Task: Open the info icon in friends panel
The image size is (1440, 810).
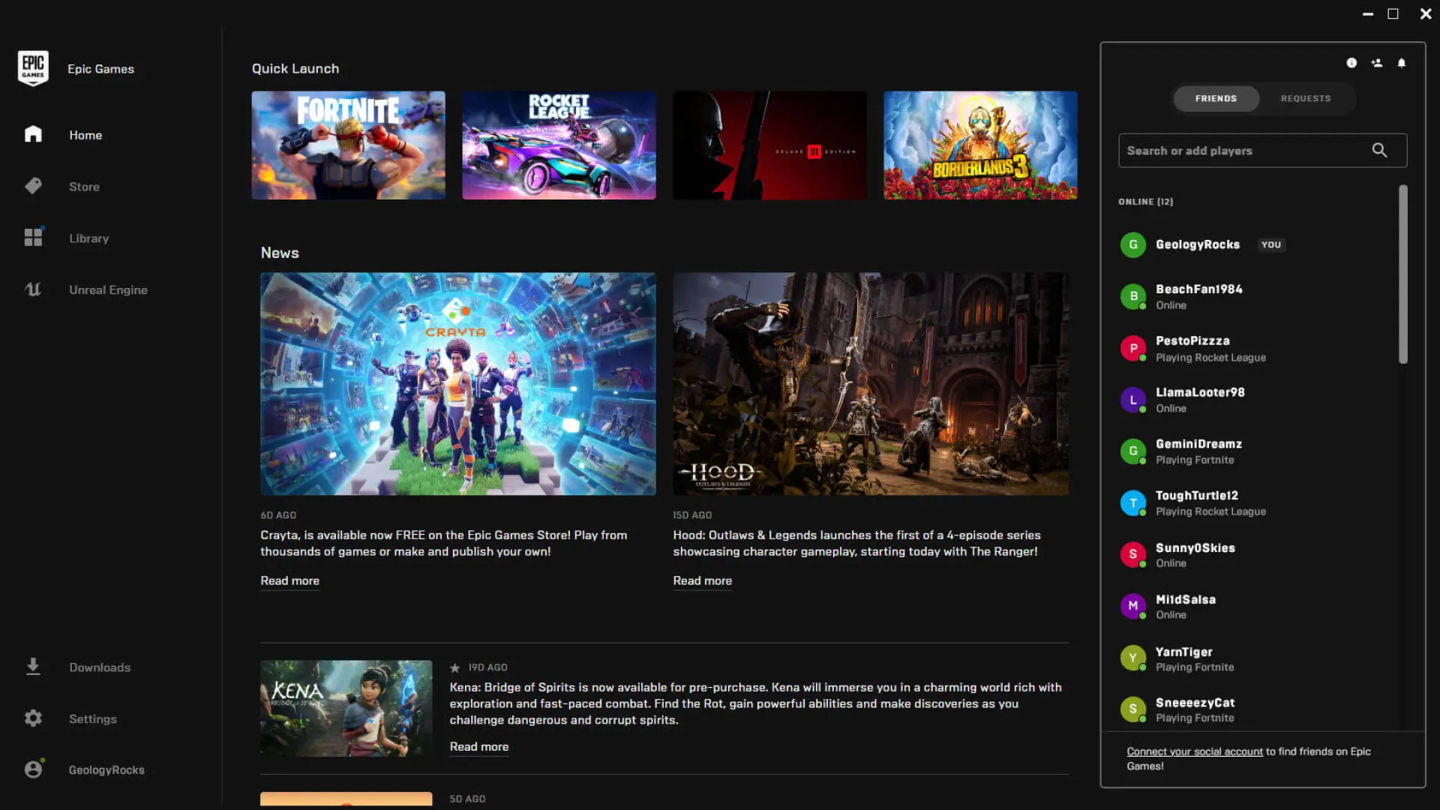Action: click(1352, 63)
